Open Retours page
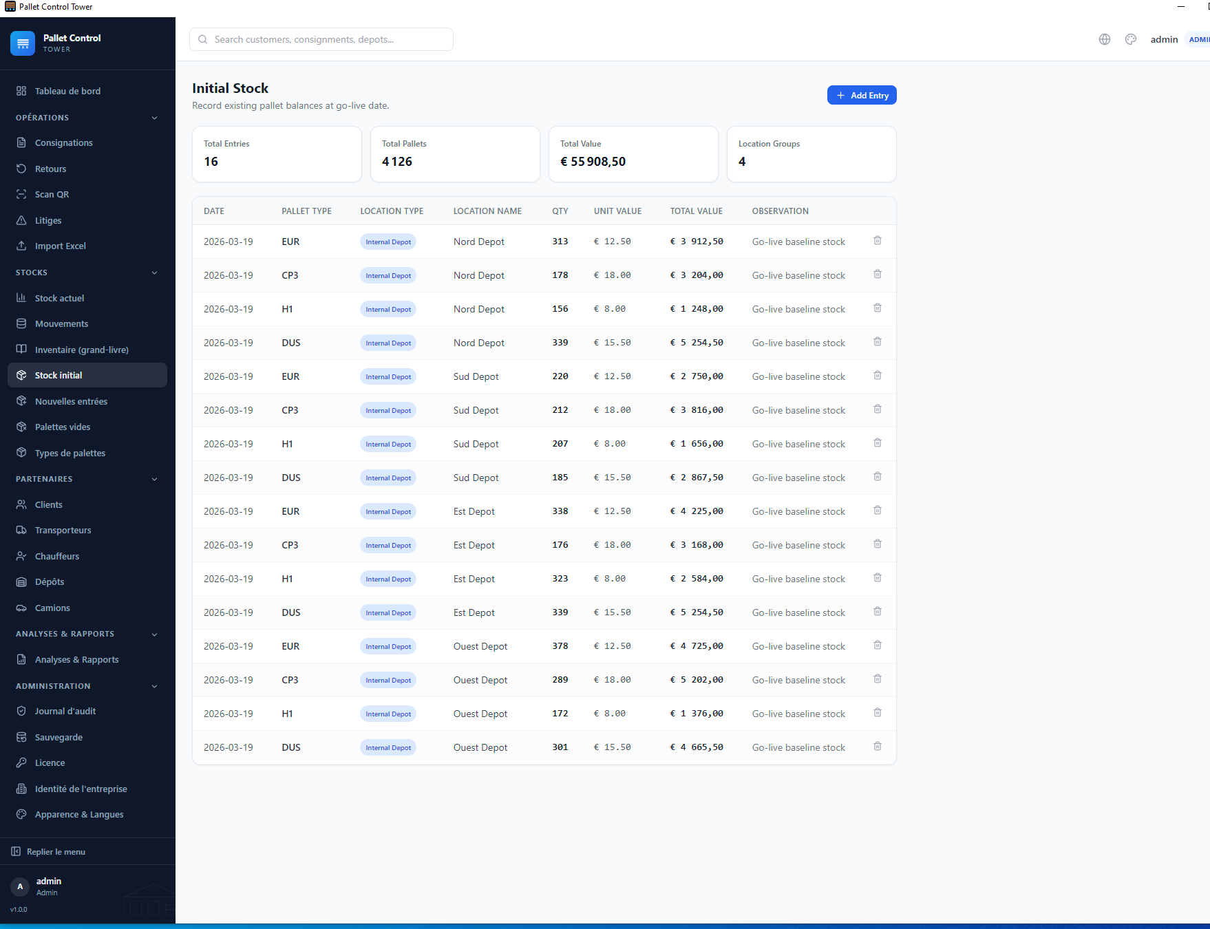Screen dimensions: 1210x929 pos(87,169)
